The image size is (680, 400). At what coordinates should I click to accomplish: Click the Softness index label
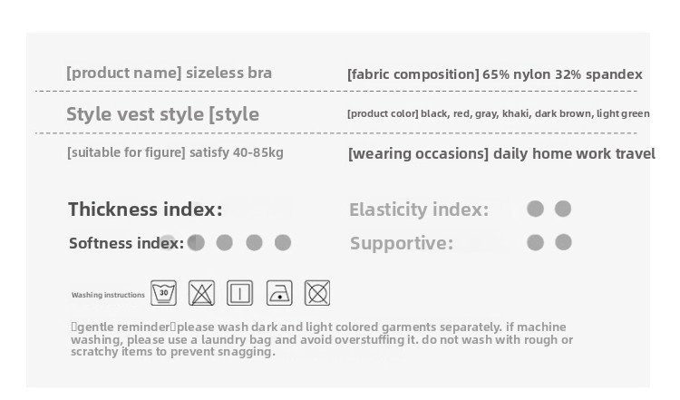(126, 243)
